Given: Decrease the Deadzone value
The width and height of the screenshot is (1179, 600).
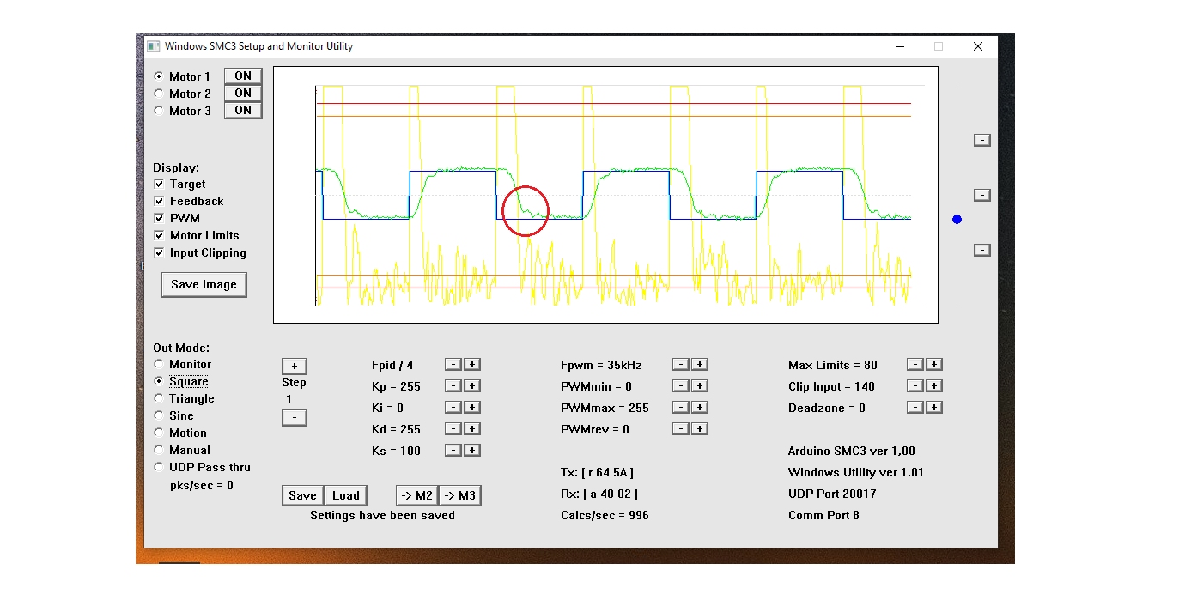Looking at the screenshot, I should (915, 408).
